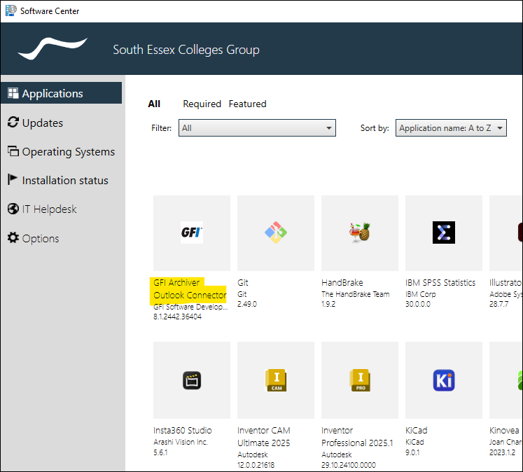Select the Inventor Professional PRO icon
This screenshot has height=472, width=523.
tap(360, 380)
